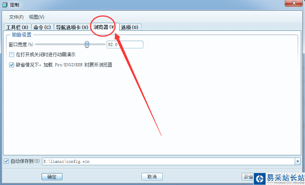
Task: Close the 定制 dialog window
Action: click(294, 3)
